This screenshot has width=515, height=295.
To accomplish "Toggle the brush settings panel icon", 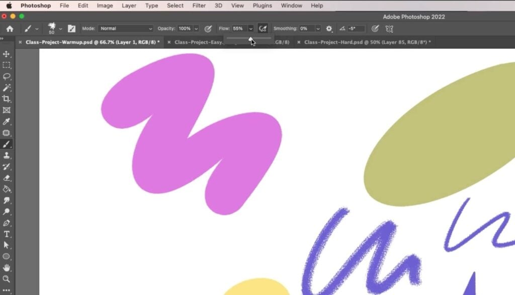I will pyautogui.click(x=71, y=29).
